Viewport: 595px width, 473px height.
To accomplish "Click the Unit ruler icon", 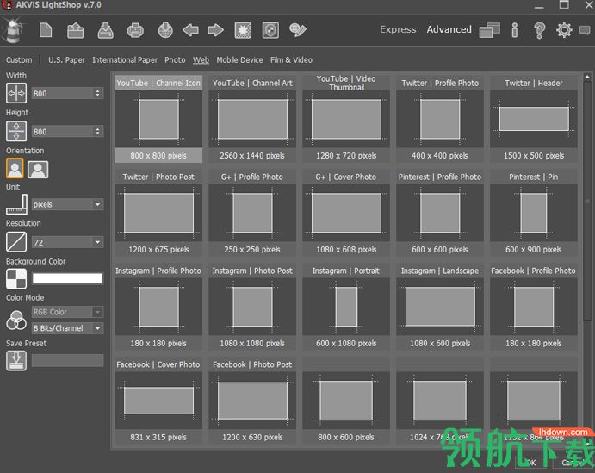I will point(16,204).
